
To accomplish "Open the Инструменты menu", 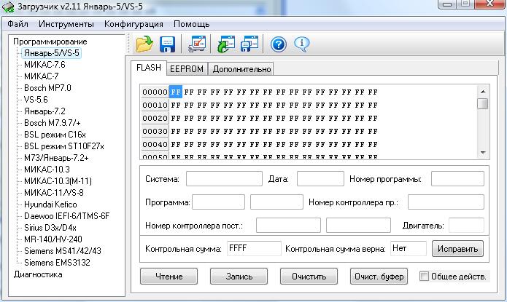I will [x=66, y=24].
